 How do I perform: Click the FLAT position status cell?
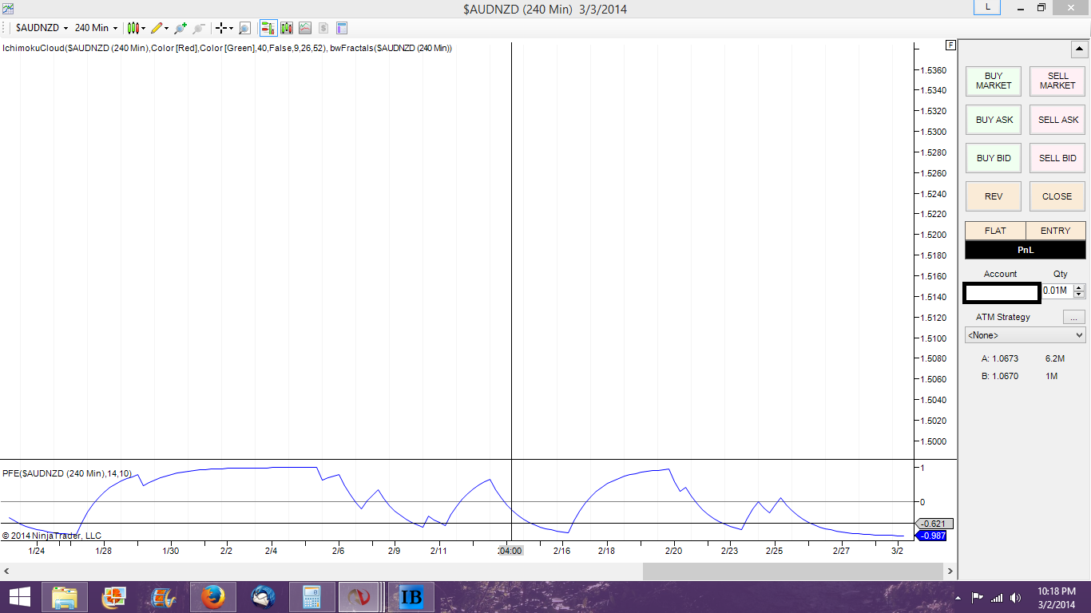pos(995,231)
